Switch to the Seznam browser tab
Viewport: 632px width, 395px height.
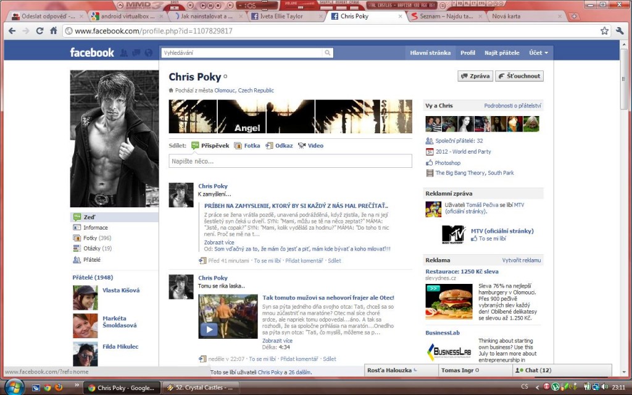tap(446, 17)
